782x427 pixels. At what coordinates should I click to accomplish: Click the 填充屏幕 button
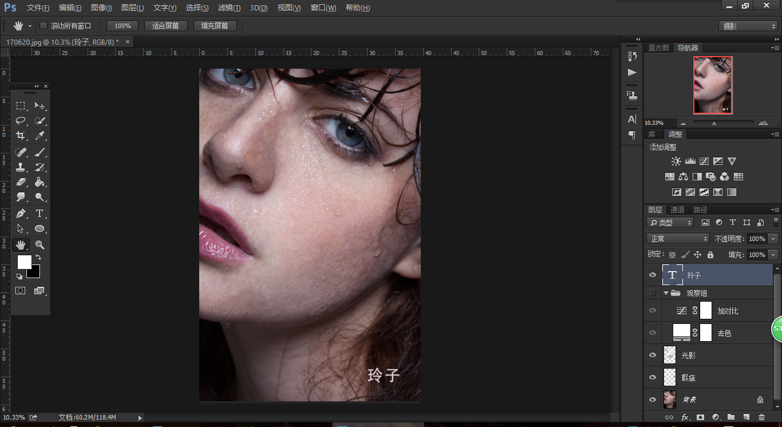[x=215, y=26]
